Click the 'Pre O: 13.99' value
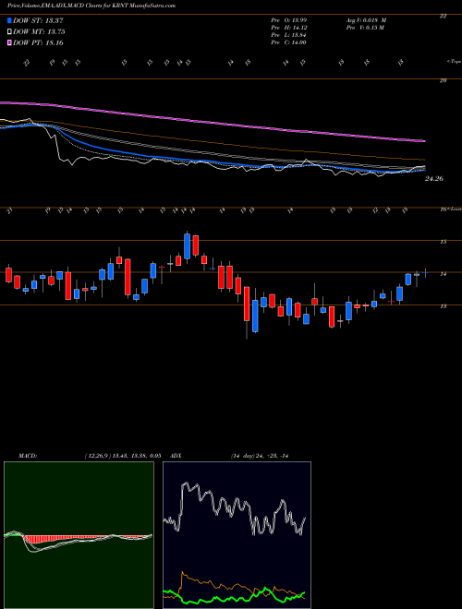 (288, 20)
